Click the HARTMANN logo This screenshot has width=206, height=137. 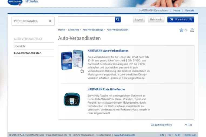(15, 2)
